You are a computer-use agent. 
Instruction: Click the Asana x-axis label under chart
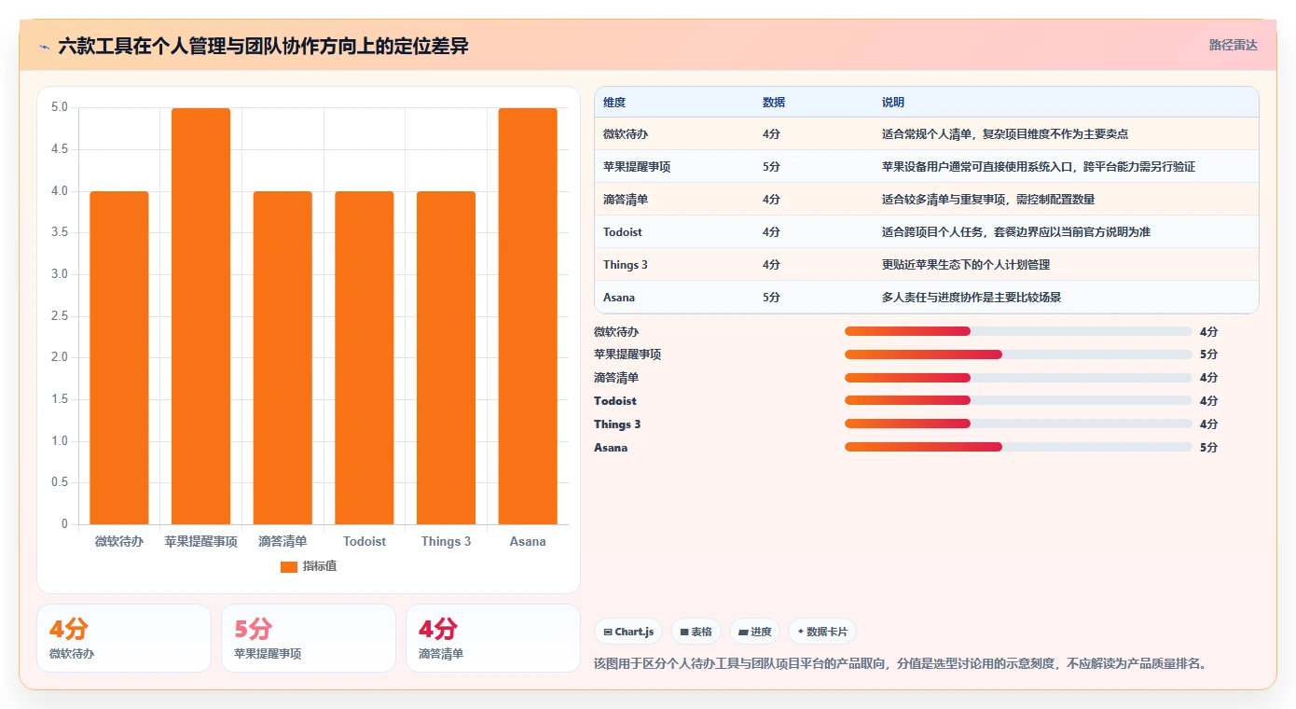[528, 541]
